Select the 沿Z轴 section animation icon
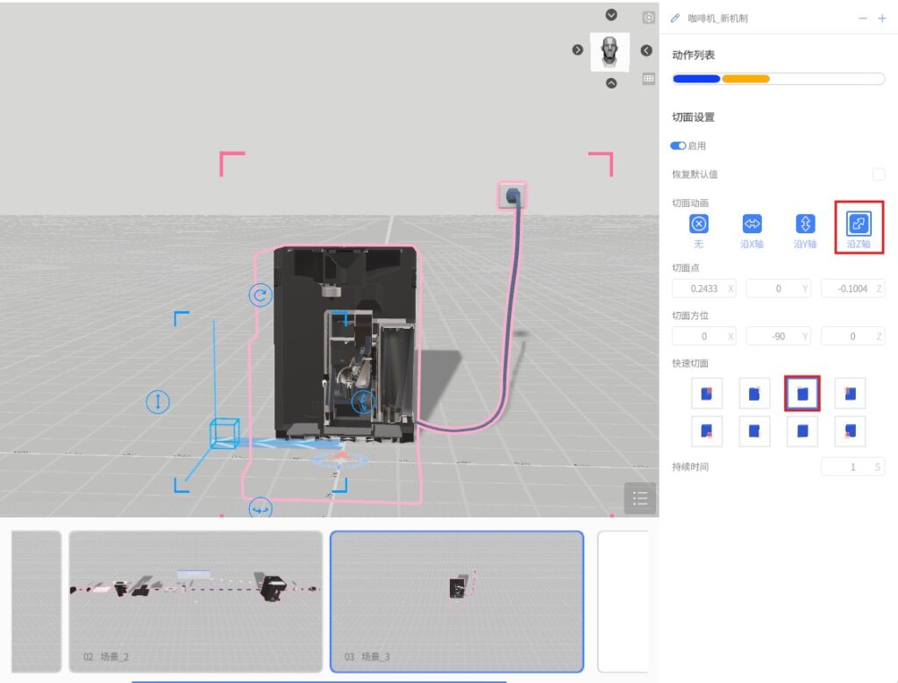This screenshot has width=898, height=683. pos(859,224)
